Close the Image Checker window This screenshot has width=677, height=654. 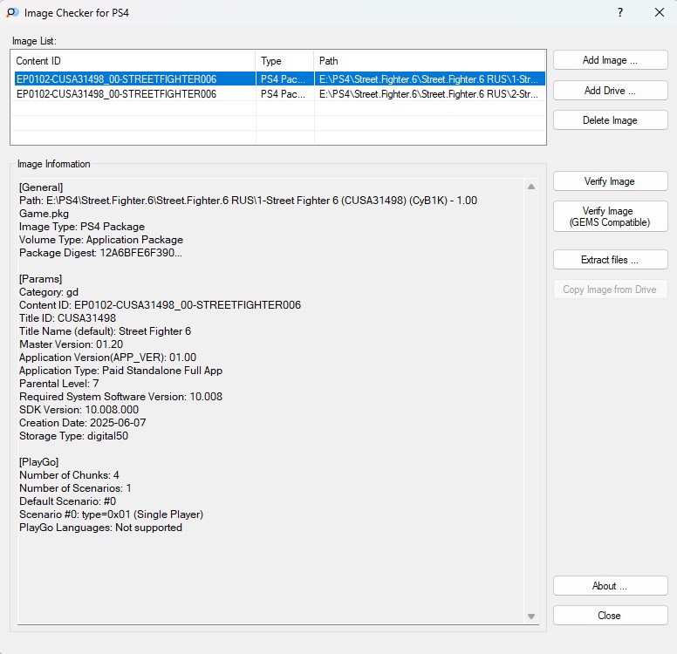660,12
